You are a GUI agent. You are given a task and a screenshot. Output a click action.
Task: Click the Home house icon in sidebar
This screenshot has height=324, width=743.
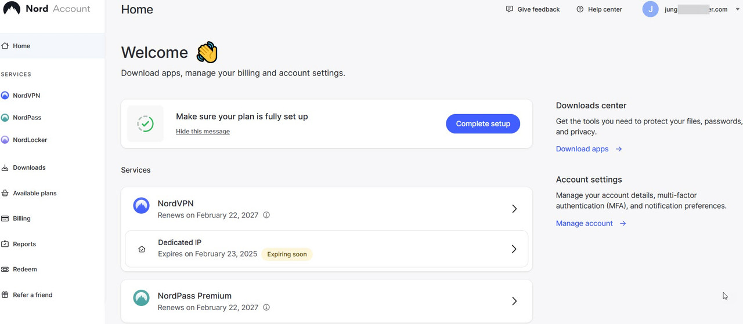point(5,46)
